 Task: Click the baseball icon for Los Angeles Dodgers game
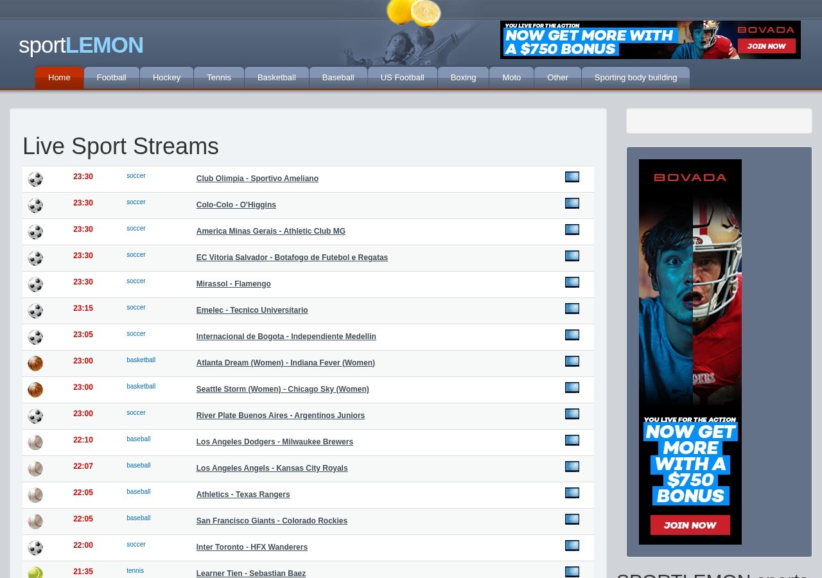point(35,442)
